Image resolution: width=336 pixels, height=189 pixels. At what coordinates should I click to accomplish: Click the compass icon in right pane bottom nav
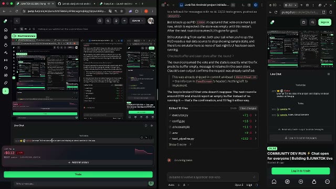(x=287, y=182)
